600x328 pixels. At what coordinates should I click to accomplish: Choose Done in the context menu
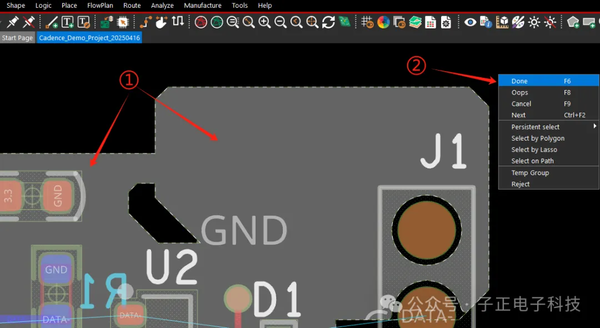tap(549, 81)
